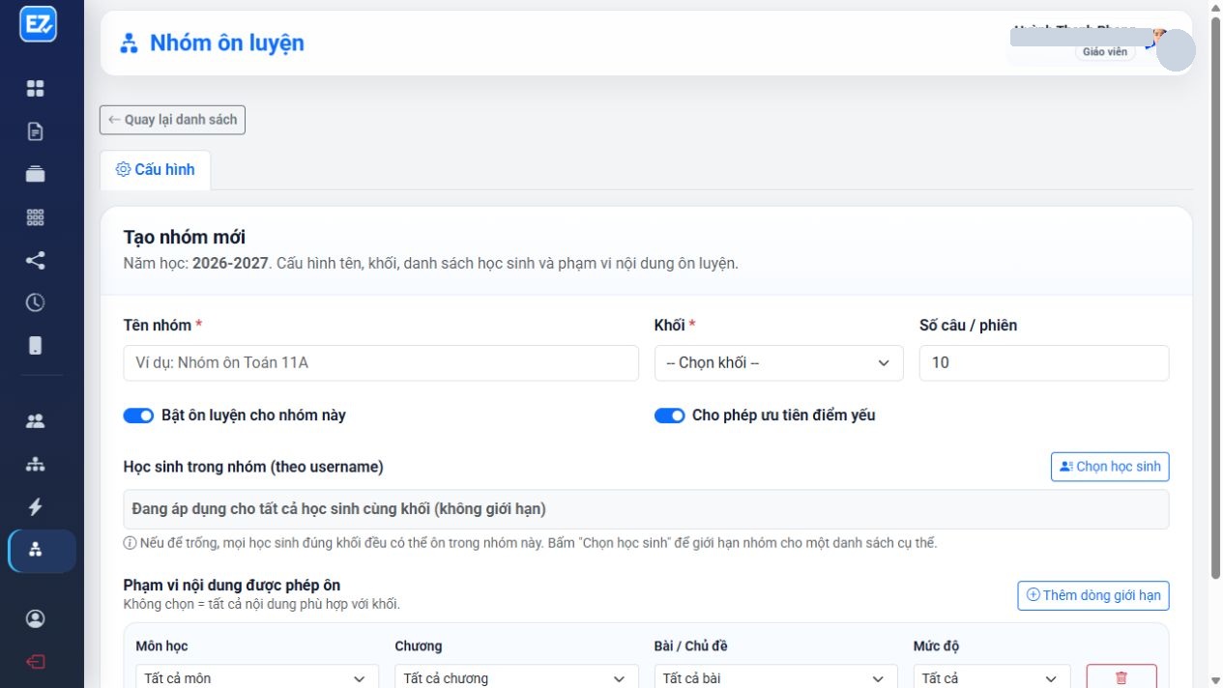Open the document icon in the sidebar
The image size is (1223, 688).
[36, 131]
